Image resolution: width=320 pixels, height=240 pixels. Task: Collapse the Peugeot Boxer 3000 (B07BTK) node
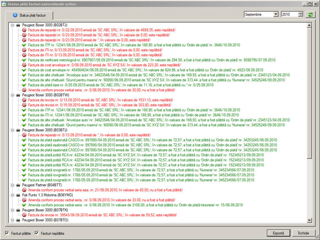pos(12,210)
